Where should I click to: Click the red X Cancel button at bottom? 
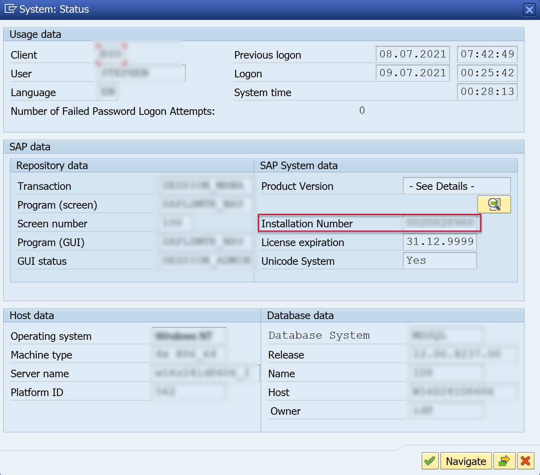point(525,461)
